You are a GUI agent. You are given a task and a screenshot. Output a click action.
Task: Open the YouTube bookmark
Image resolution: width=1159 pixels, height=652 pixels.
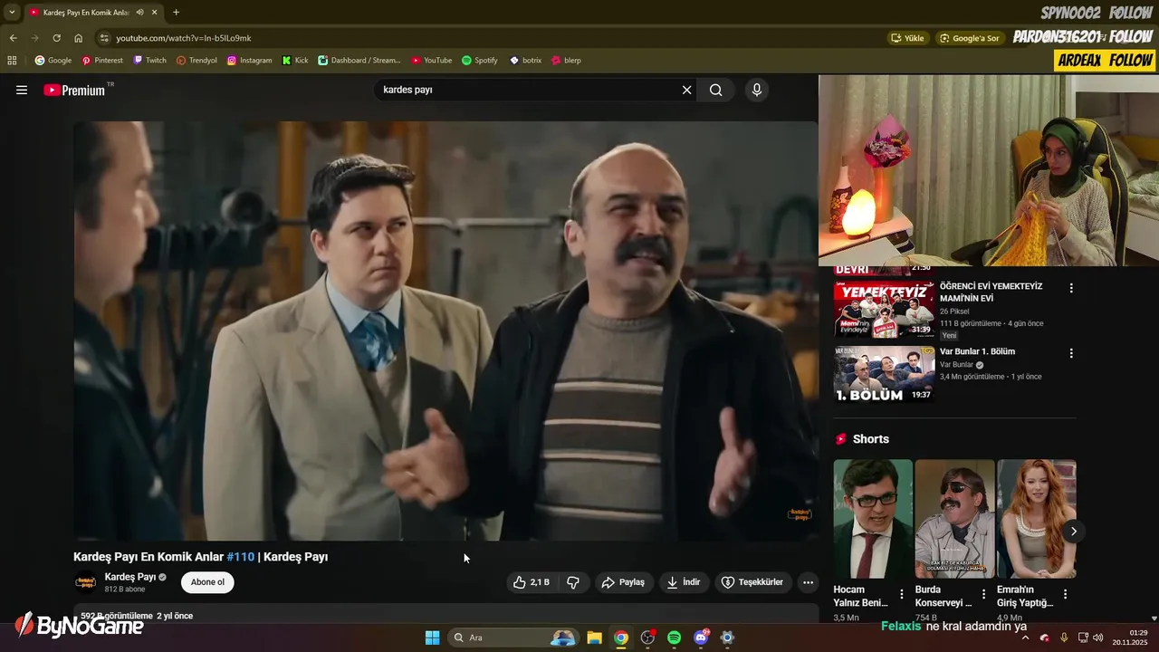pyautogui.click(x=431, y=61)
